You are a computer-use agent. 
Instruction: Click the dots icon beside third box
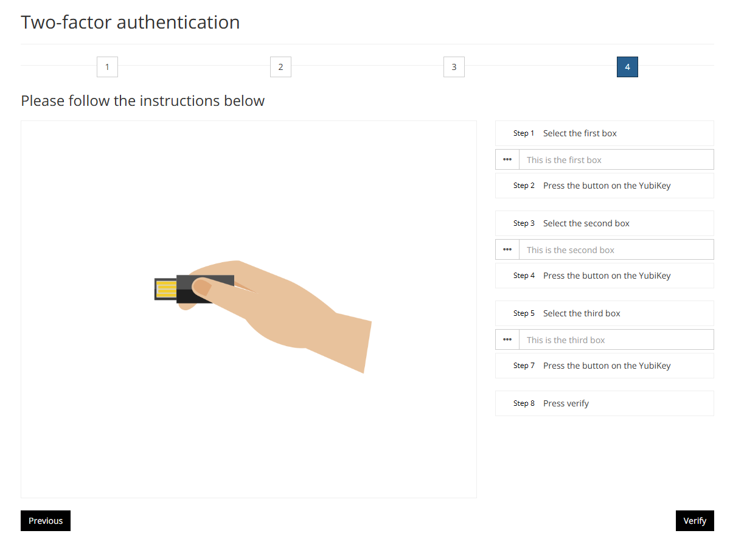507,339
